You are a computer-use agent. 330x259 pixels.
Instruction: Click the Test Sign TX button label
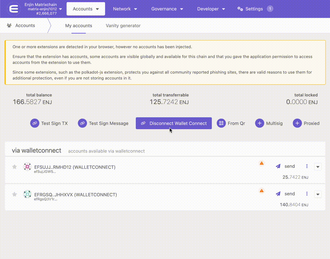(54, 123)
